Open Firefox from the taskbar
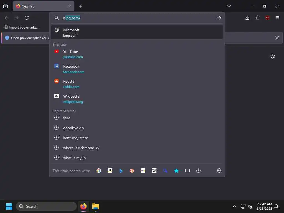 click(x=83, y=206)
